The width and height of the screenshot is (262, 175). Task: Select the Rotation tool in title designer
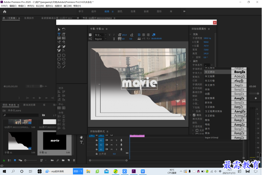click(x=64, y=29)
